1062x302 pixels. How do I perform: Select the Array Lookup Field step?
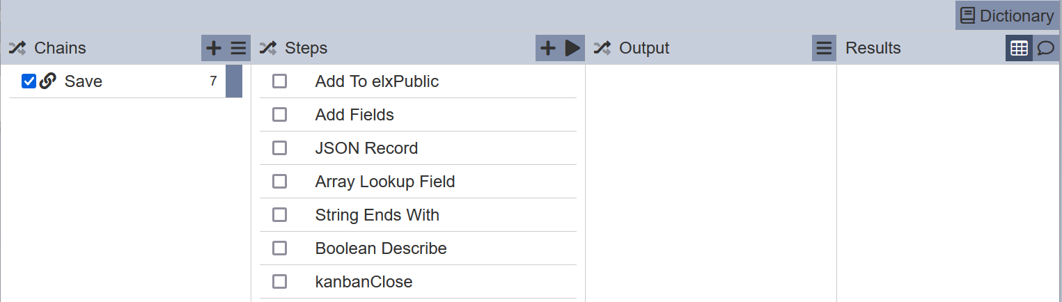[418, 182]
